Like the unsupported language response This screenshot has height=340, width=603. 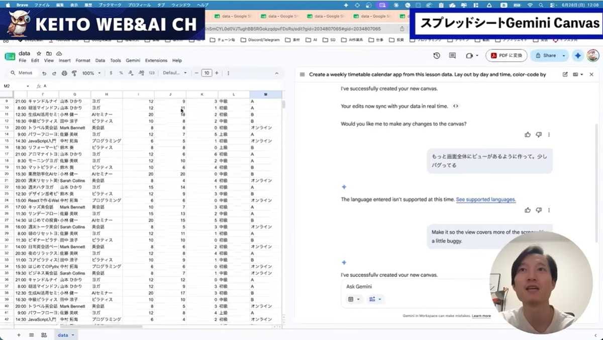point(528,210)
